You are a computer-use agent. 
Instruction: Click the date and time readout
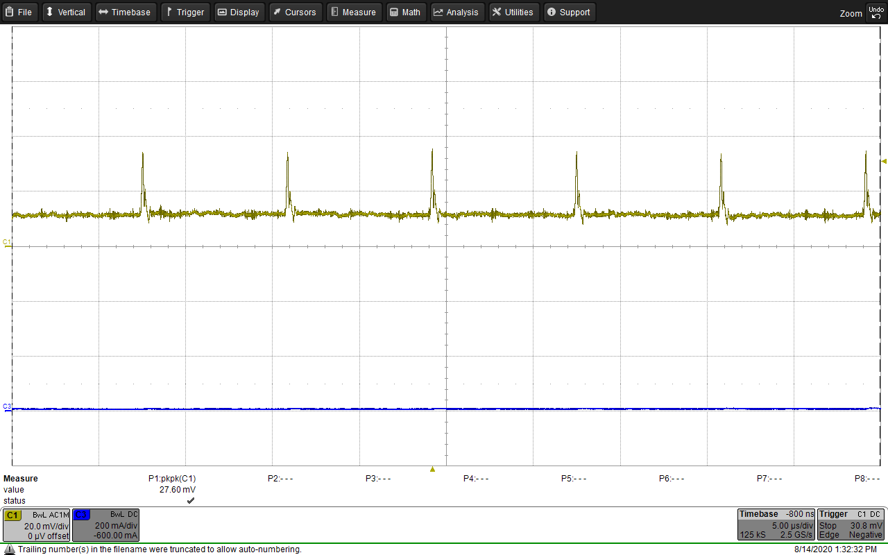tap(835, 549)
